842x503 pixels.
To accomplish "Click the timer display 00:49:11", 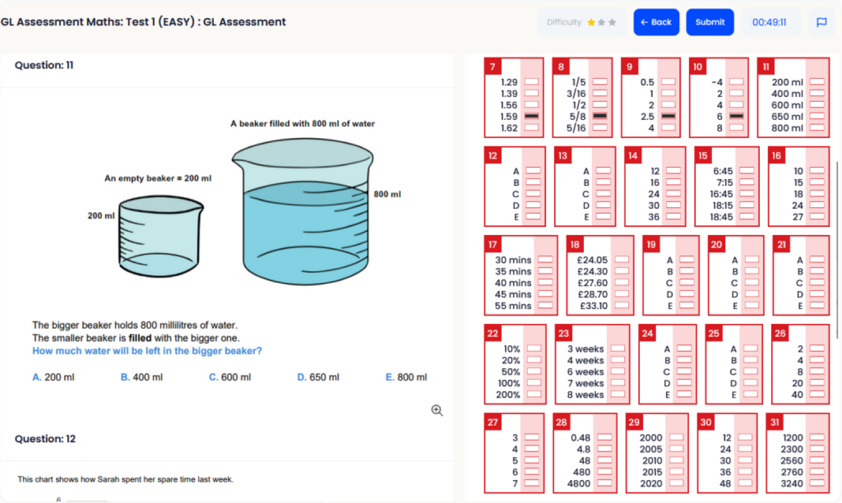I will (769, 22).
